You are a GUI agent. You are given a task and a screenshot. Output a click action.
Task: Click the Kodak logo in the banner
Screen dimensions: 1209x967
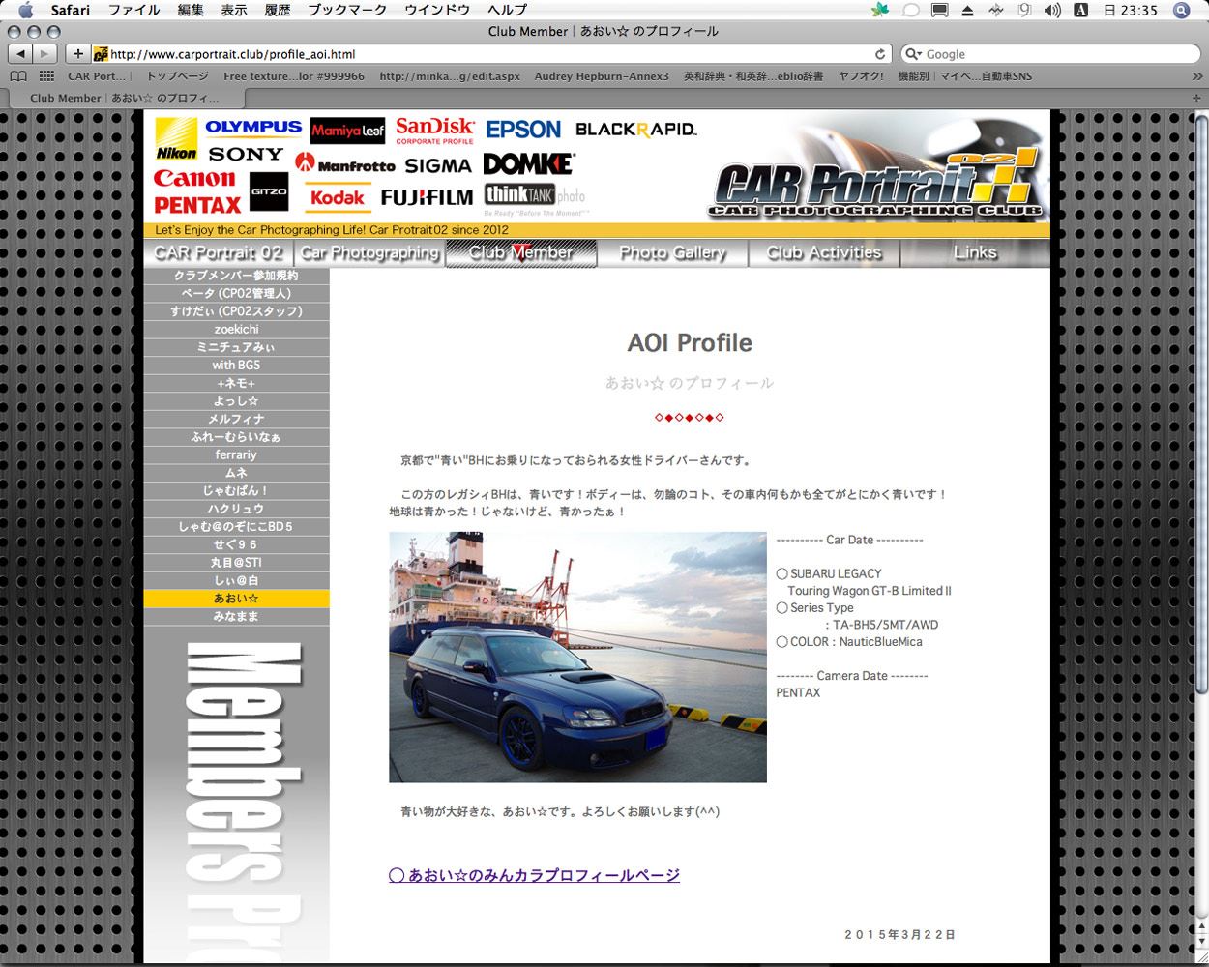point(337,198)
